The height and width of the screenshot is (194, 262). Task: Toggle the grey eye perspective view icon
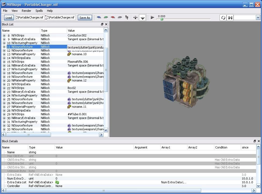click(x=120, y=17)
